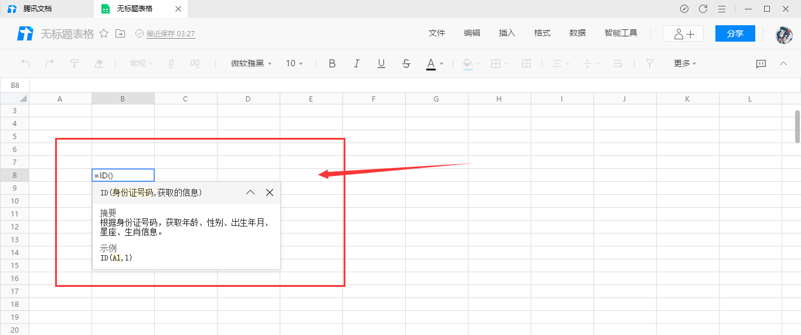Collapse the toolbar with the chevron
The width and height of the screenshot is (801, 335).
pos(783,63)
